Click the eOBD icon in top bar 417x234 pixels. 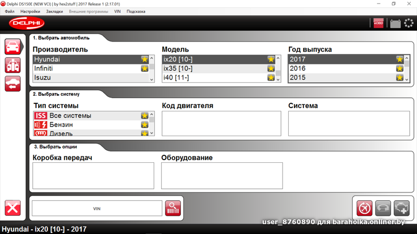tap(378, 23)
